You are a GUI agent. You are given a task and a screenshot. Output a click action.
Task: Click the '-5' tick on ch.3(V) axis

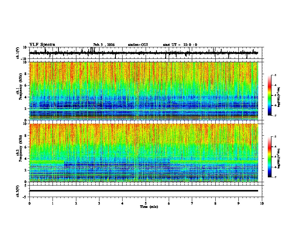click(25, 197)
